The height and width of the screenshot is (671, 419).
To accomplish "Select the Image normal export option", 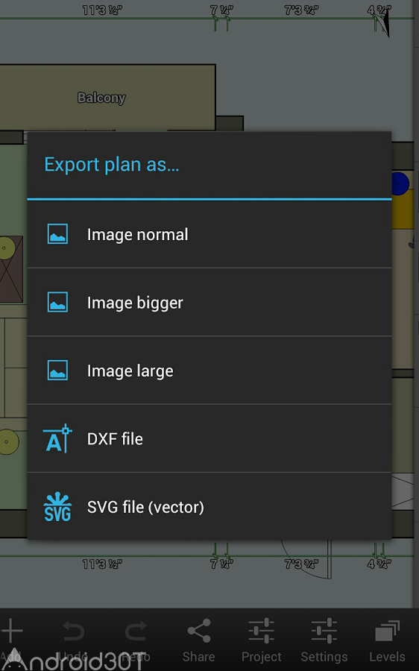I will pos(209,235).
